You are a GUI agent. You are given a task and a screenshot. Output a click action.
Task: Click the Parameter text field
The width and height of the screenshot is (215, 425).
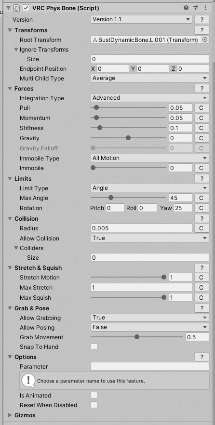click(x=150, y=366)
